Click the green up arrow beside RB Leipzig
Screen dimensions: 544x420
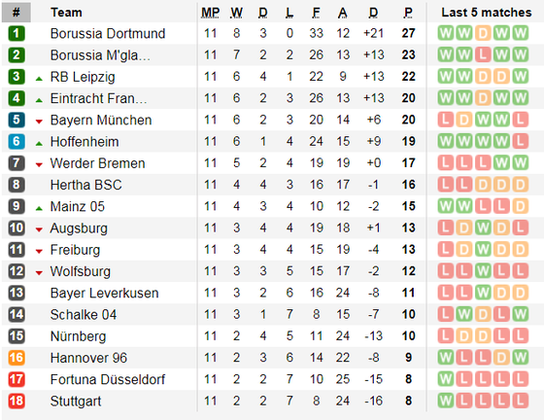tap(39, 79)
